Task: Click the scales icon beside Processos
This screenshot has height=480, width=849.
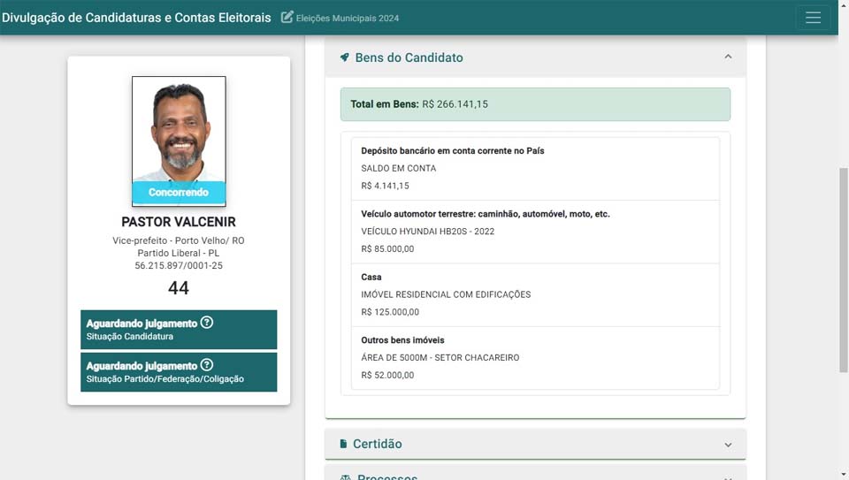Action: coord(345,477)
